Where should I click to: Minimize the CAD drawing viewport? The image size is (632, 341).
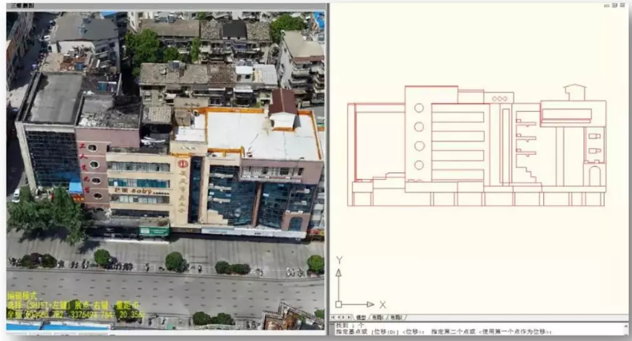(605, 6)
